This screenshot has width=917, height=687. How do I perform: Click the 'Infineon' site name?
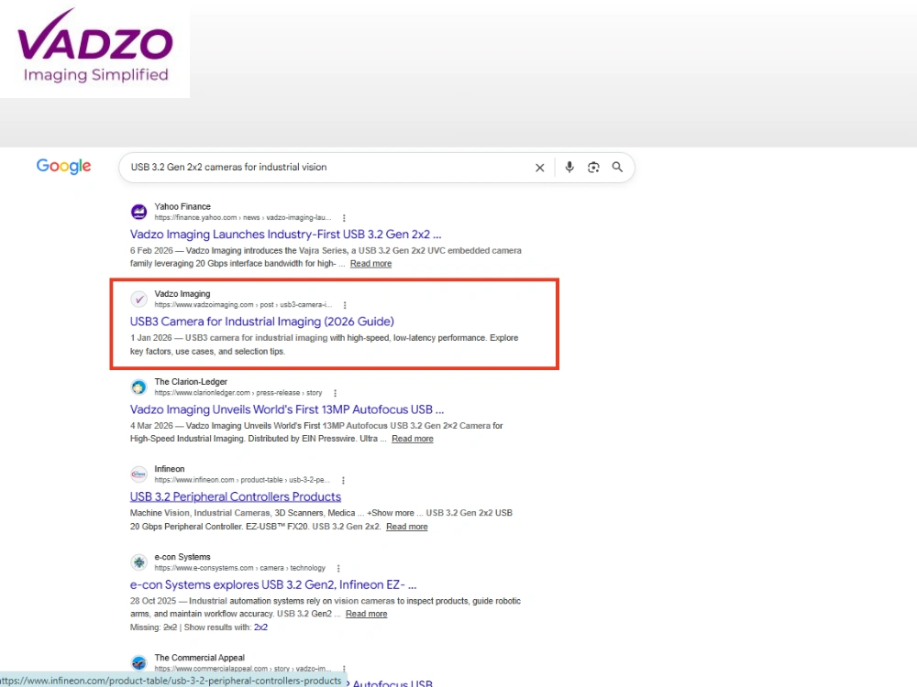[x=169, y=469]
